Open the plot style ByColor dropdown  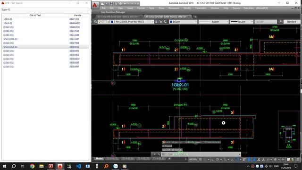pyautogui.click(x=266, y=22)
